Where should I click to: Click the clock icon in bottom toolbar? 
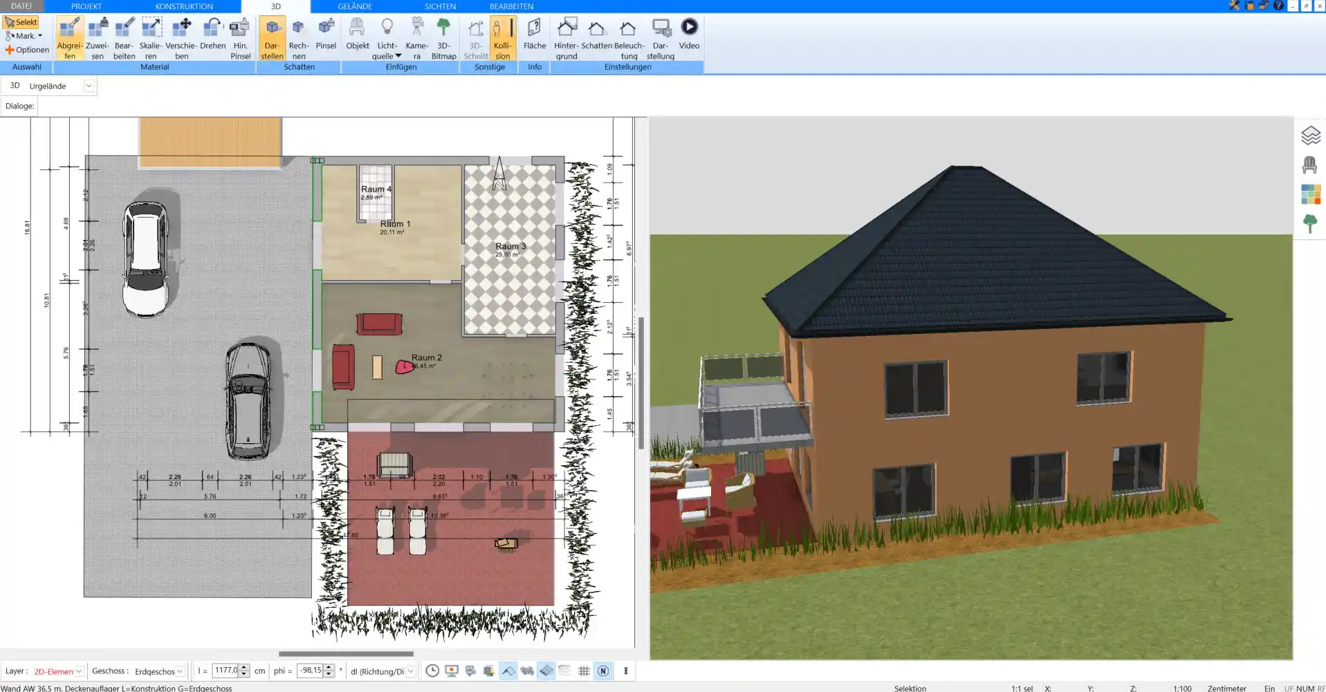pyautogui.click(x=432, y=671)
